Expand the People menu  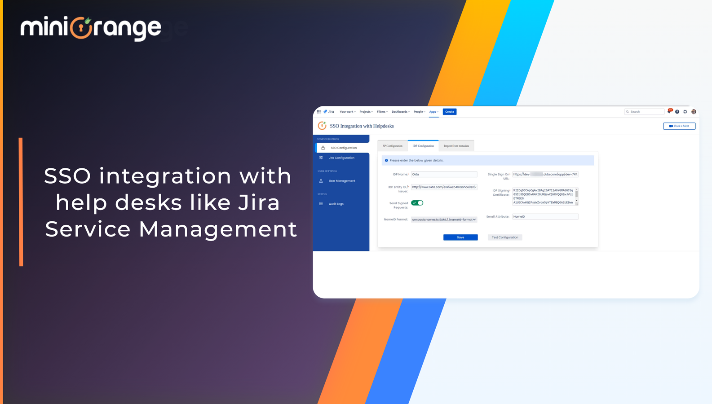[420, 112]
